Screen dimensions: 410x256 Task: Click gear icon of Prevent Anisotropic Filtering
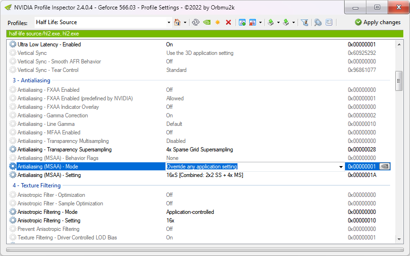(x=12, y=229)
